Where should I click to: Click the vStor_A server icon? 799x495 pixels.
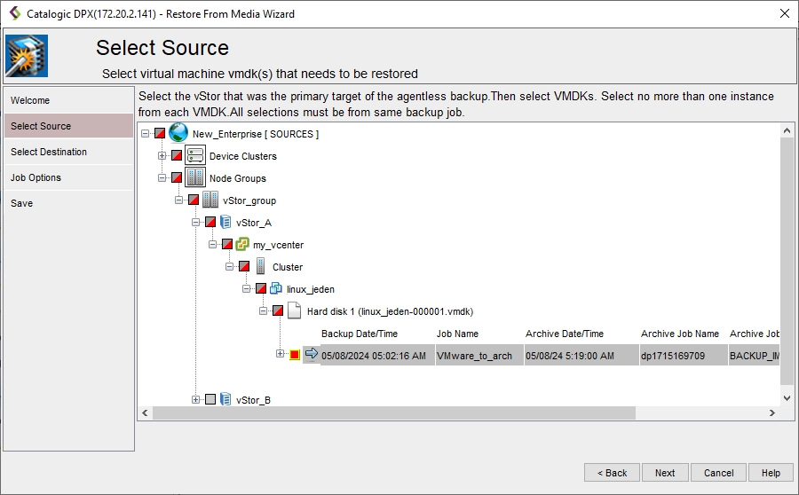[225, 223]
